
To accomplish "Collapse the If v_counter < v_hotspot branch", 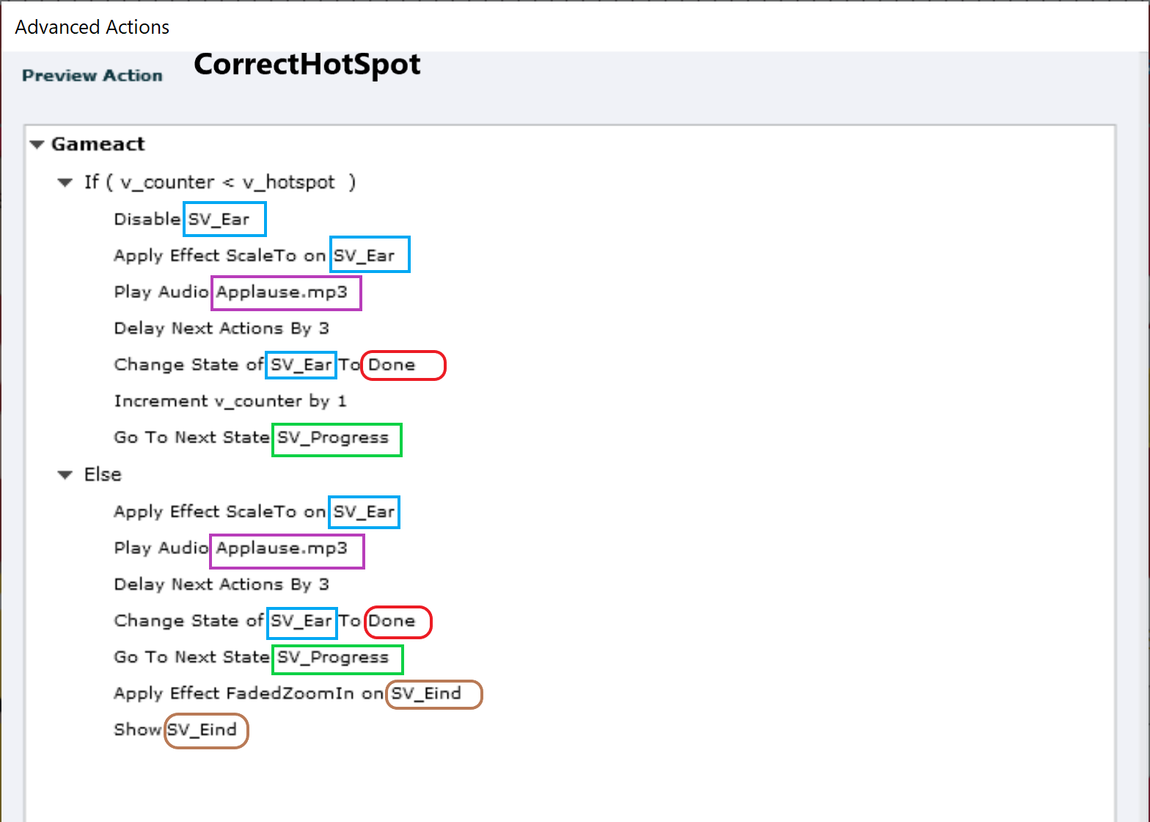I will point(65,182).
